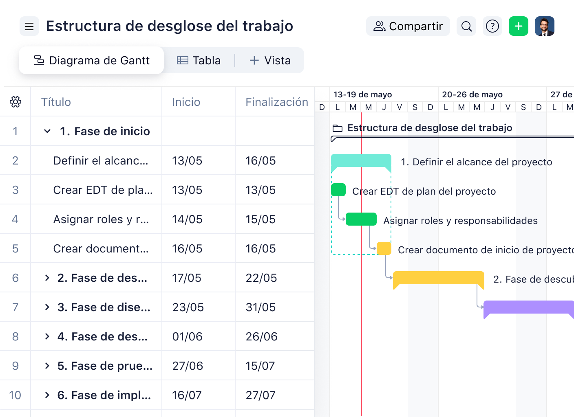Open the hamburger menu
Screen dimensions: 574x417
click(29, 26)
